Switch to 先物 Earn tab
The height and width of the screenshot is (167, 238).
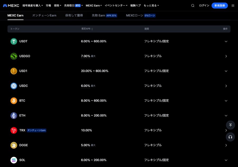98,16
